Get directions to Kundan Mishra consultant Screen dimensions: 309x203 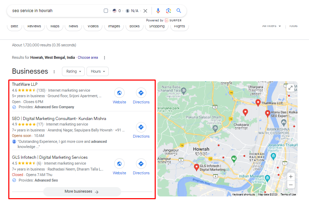(141, 127)
